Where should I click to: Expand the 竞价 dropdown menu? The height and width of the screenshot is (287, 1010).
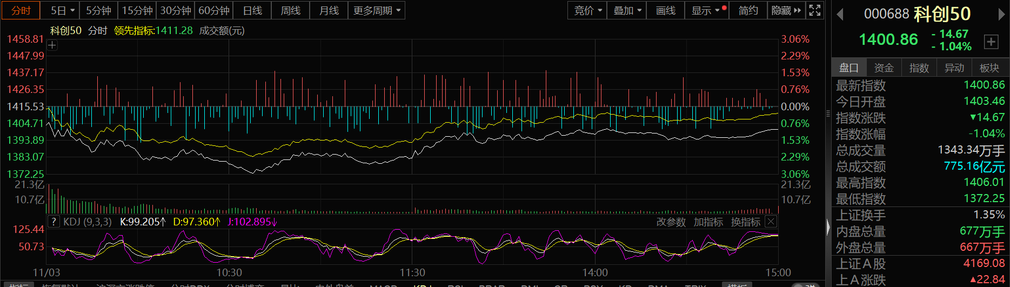(x=587, y=10)
